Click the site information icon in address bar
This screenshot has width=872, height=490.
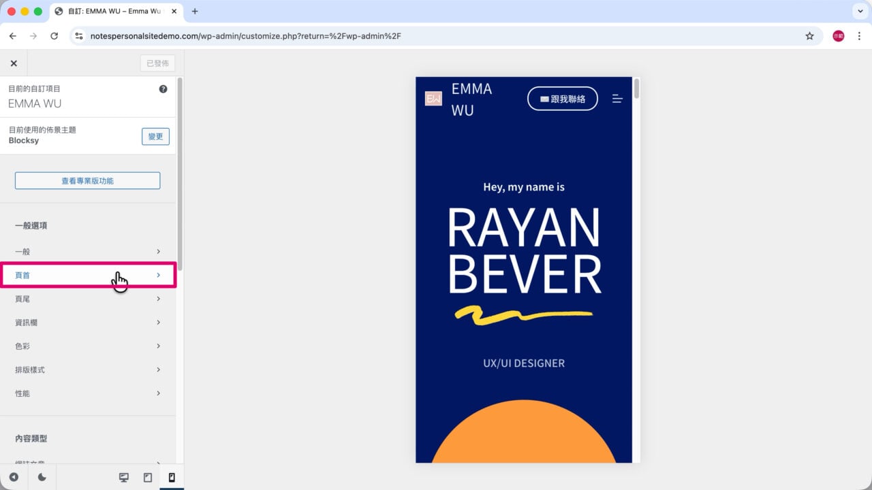pos(79,36)
